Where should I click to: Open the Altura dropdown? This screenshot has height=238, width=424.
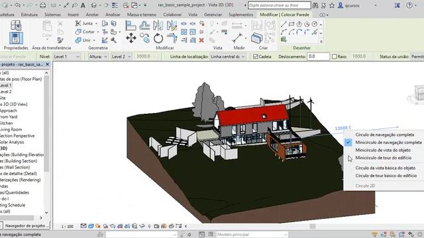point(98,57)
